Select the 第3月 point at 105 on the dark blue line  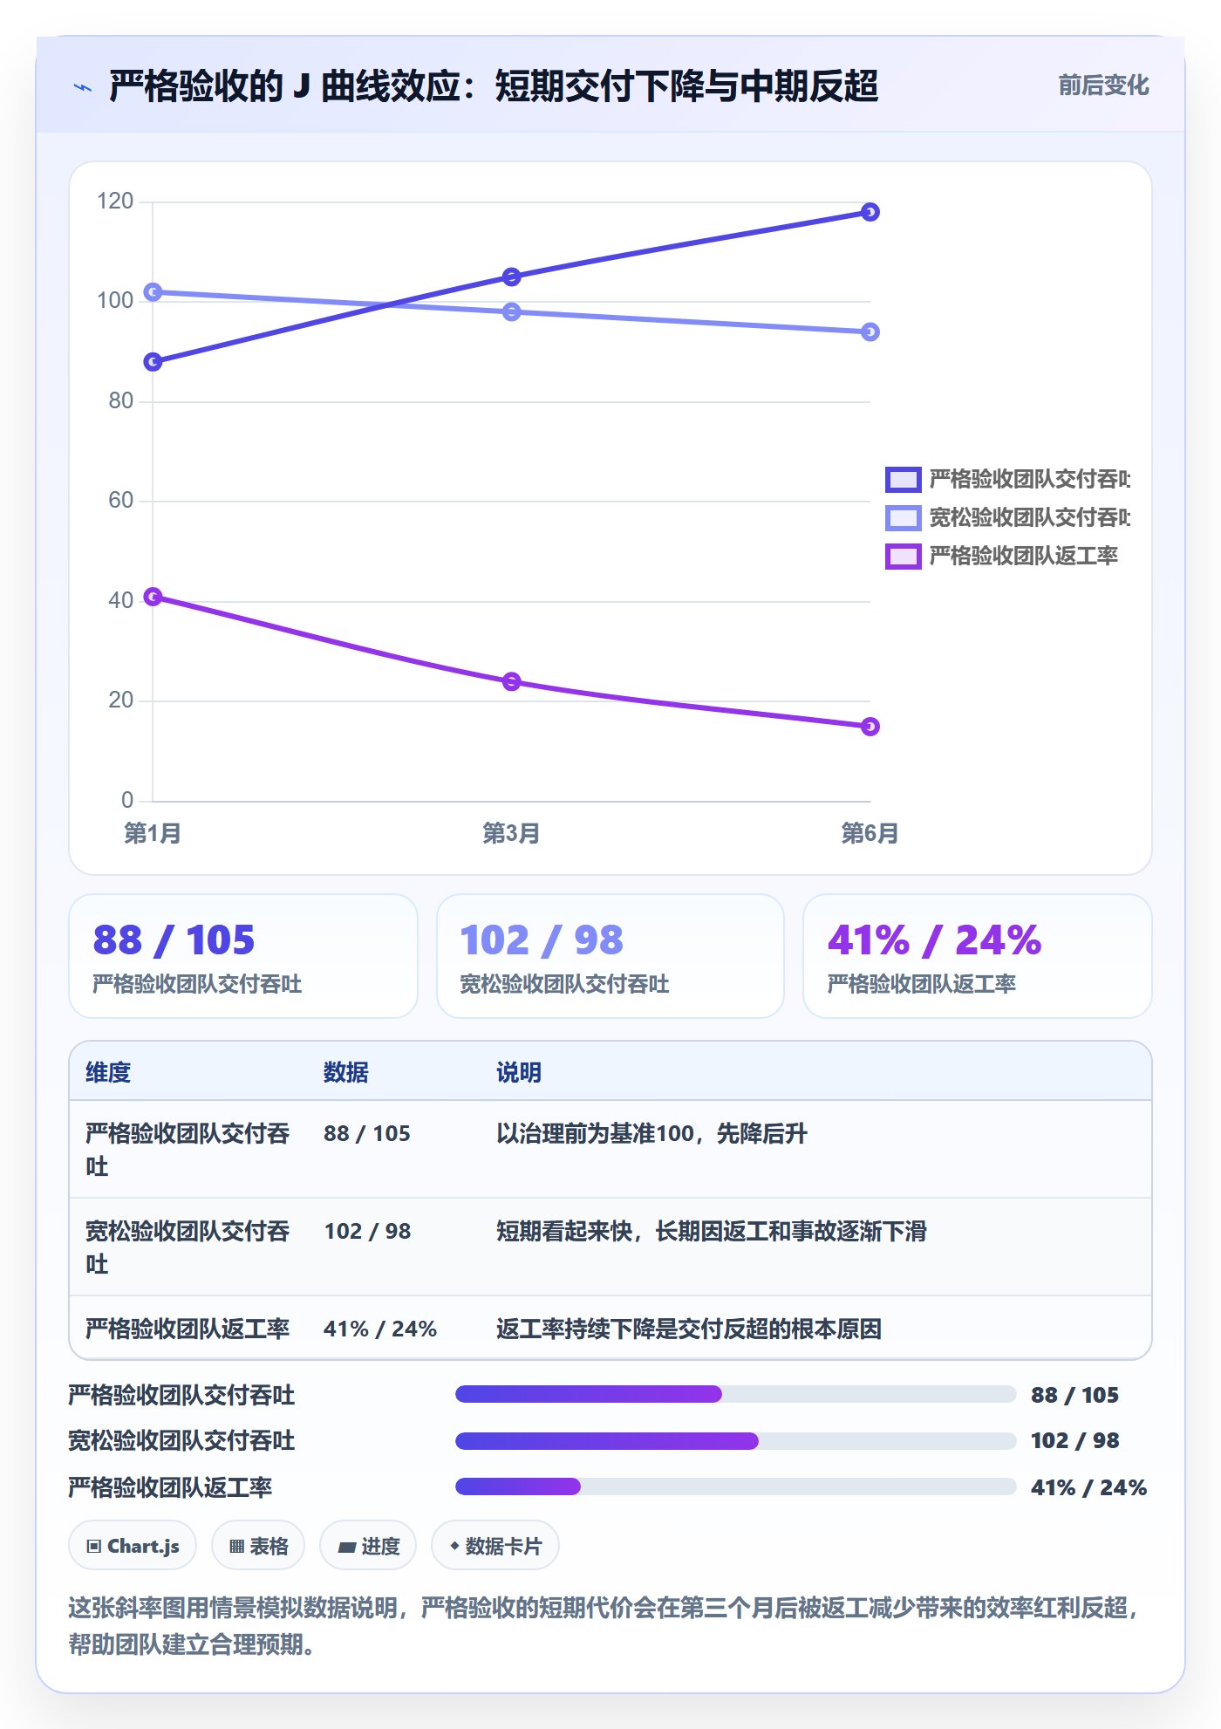tap(511, 277)
